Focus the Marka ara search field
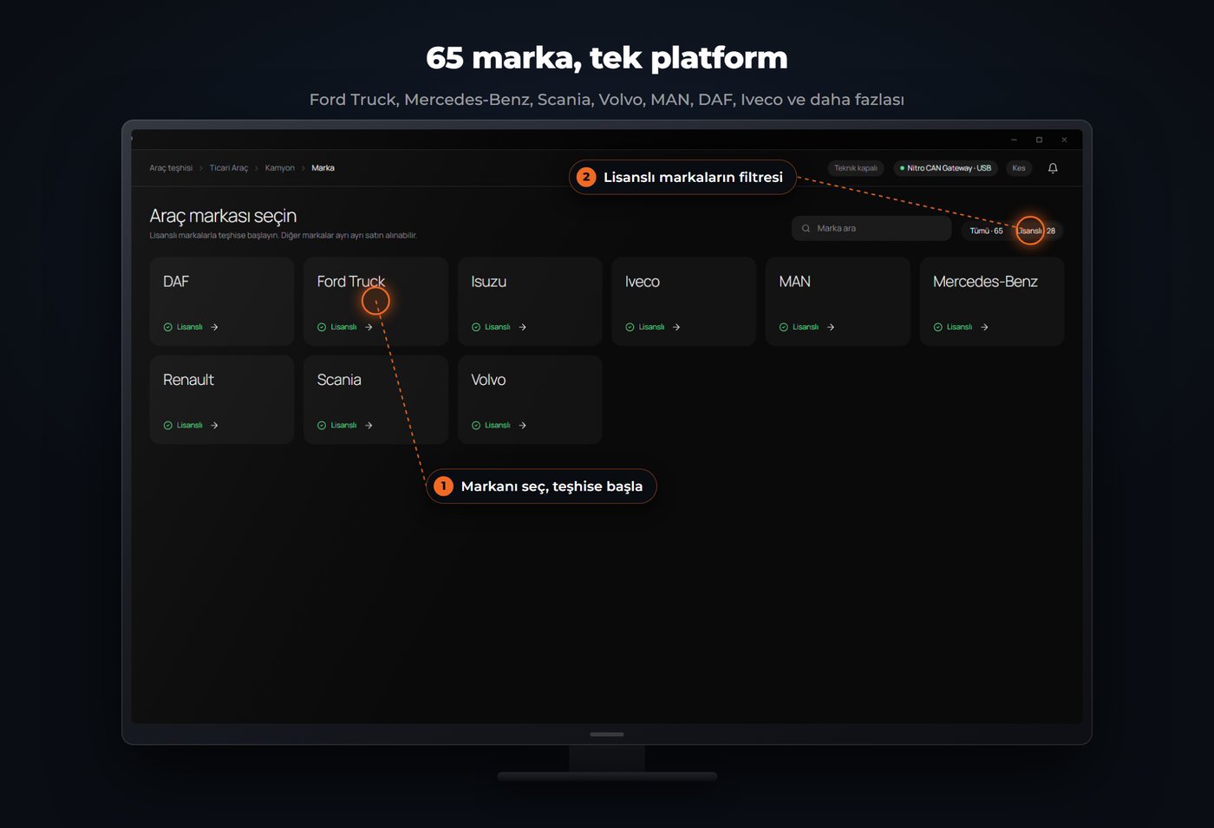1214x828 pixels. click(871, 229)
